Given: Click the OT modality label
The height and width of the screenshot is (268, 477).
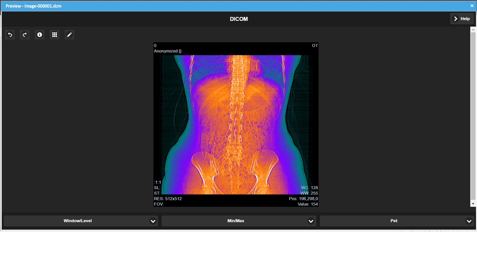Looking at the screenshot, I should click(x=315, y=45).
